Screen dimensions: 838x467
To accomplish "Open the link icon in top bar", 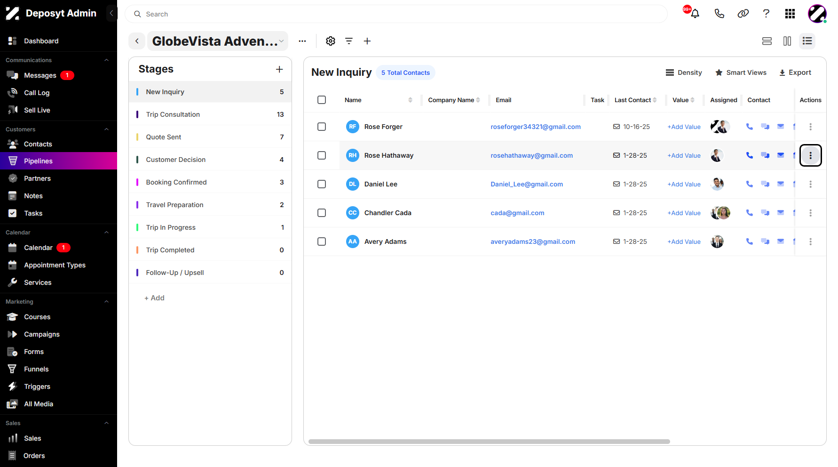I will [x=743, y=14].
